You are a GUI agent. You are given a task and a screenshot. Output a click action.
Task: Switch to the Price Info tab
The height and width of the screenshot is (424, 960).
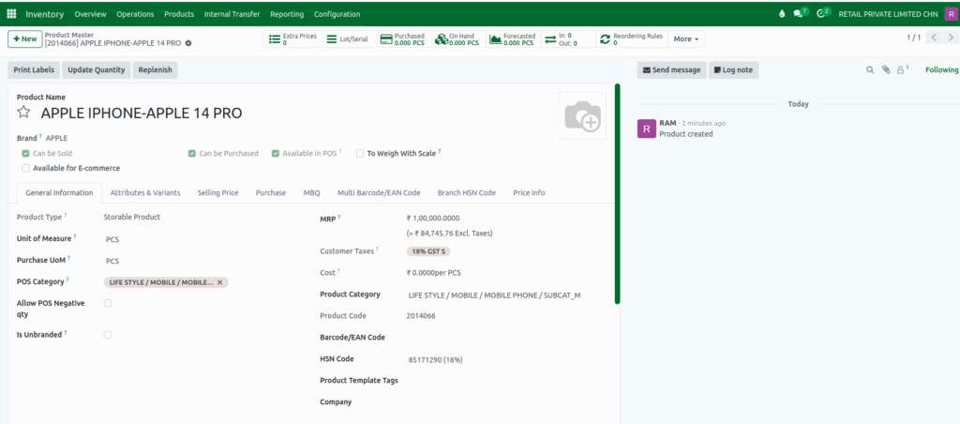coord(529,192)
